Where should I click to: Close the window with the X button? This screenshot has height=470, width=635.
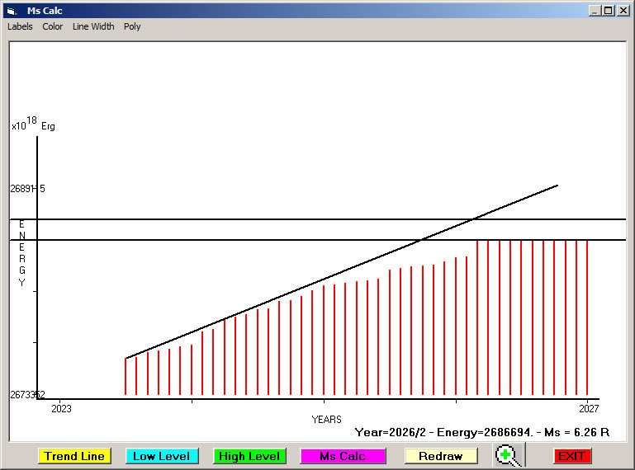[623, 11]
